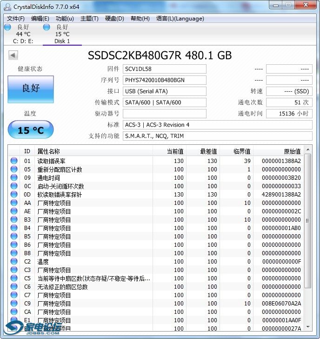The image size is (320, 339).
Task: Click status icon of row C2 温度
Action: (14, 261)
